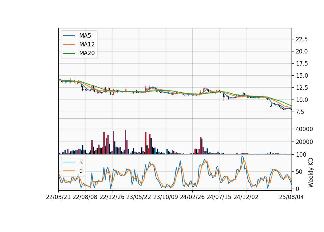This screenshot has width=324, height=232.
Task: Click the blue k legend line sample
Action: (69, 162)
